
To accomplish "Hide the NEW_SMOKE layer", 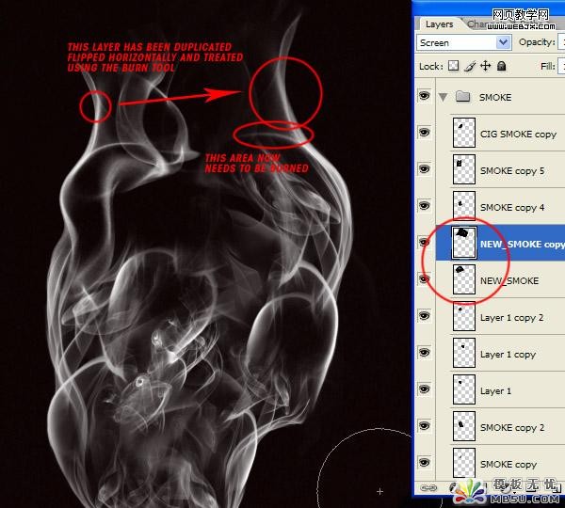I will point(424,279).
